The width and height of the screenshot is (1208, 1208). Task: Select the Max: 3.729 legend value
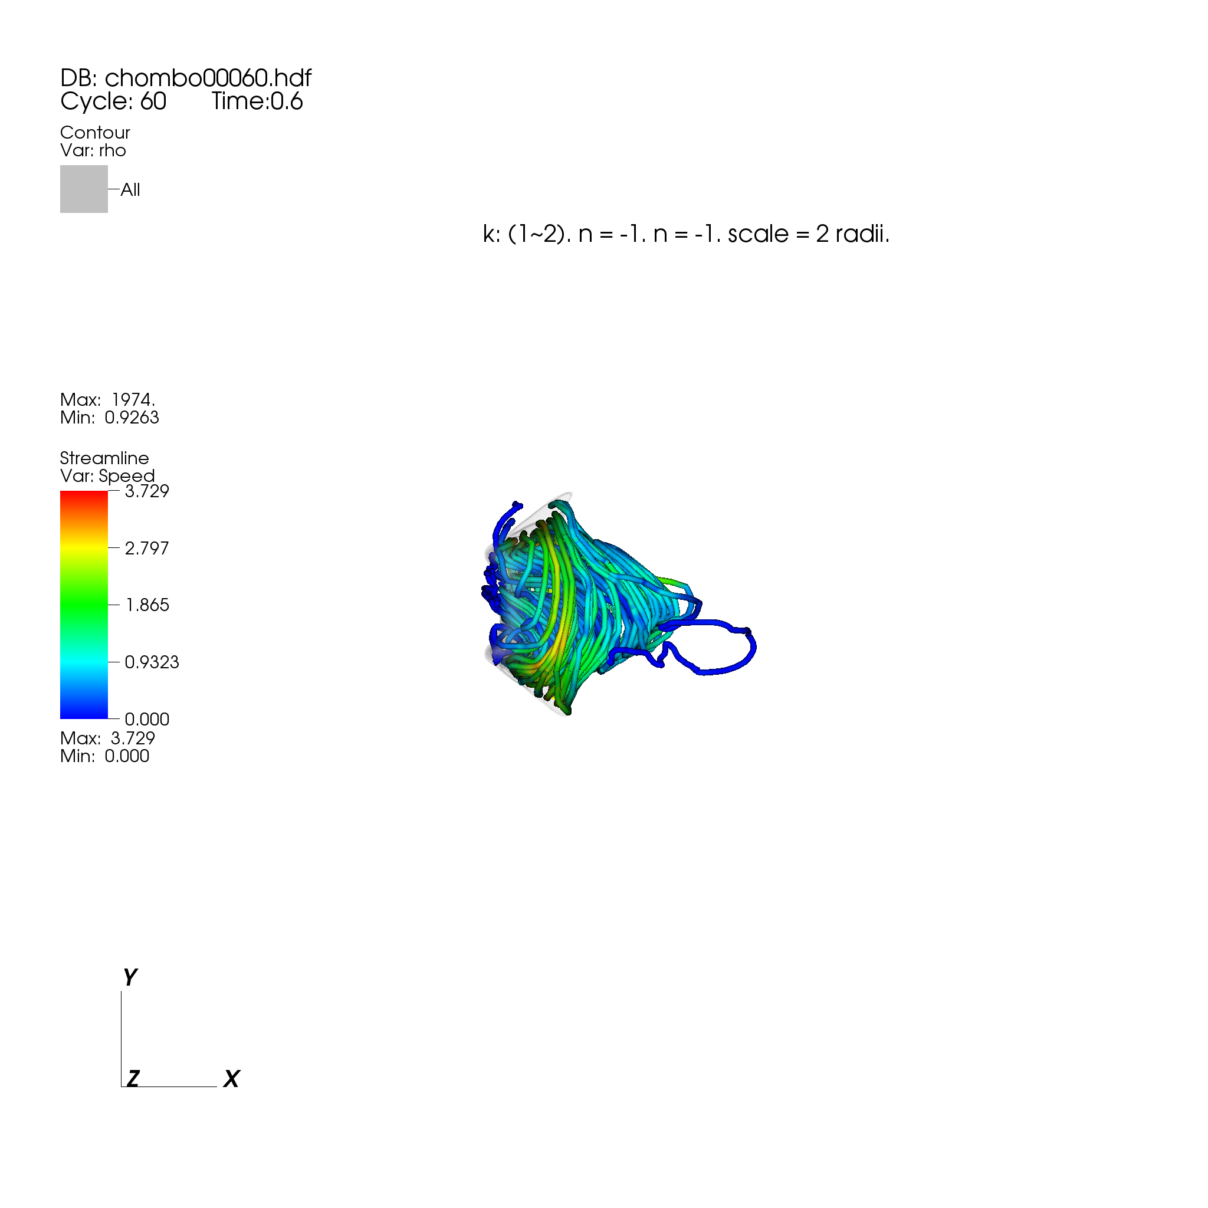pyautogui.click(x=107, y=738)
